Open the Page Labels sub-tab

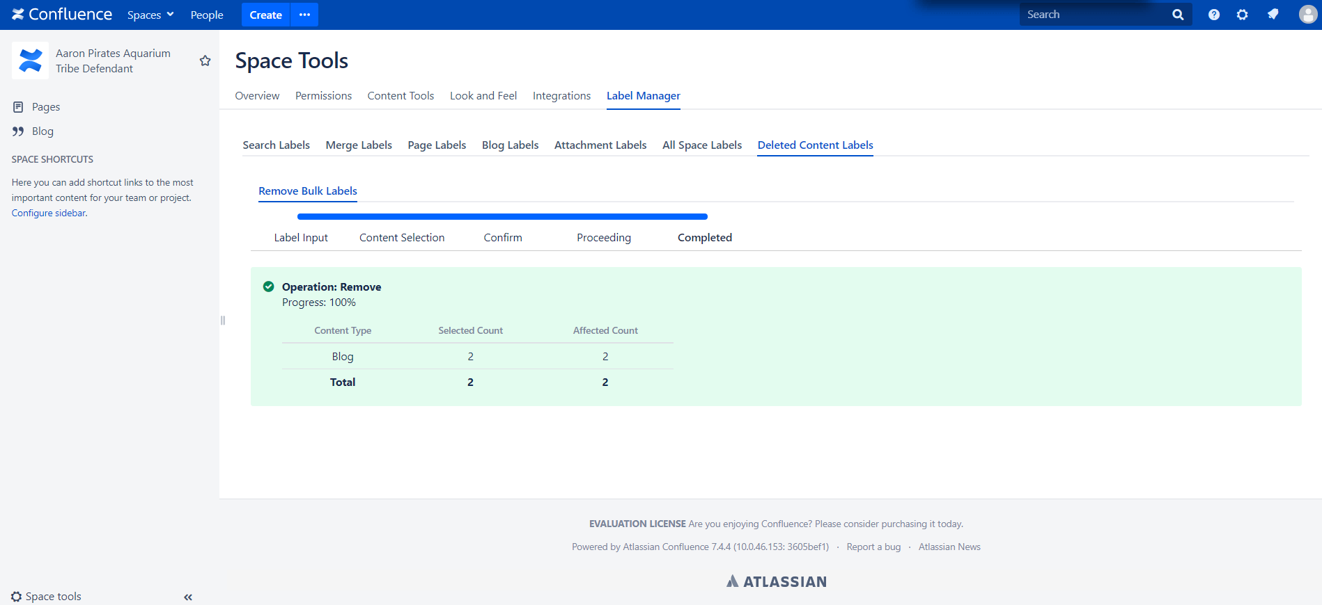[437, 145]
